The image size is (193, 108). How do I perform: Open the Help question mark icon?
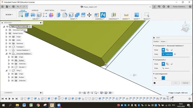[190, 7]
